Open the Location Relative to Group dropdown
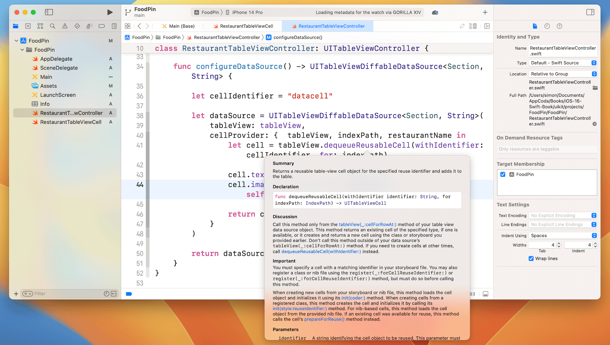 tap(563, 74)
